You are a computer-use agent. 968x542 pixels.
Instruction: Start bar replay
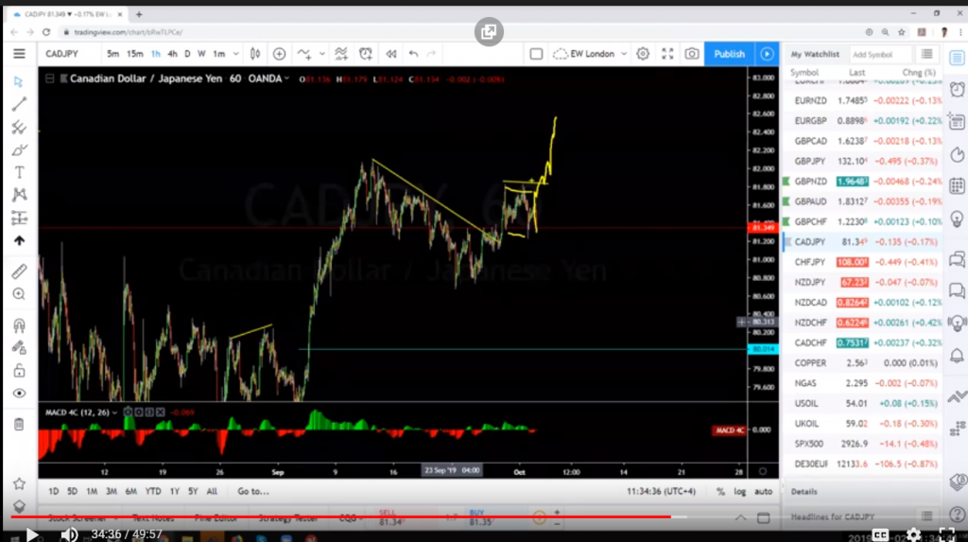[x=390, y=54]
